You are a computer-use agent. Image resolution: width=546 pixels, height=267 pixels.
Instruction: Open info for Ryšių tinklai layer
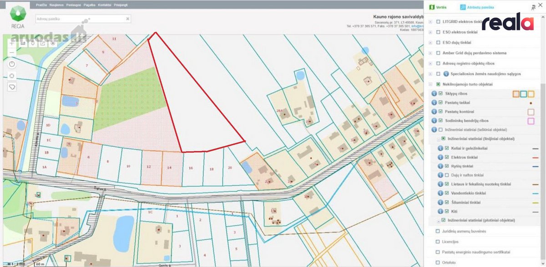(x=440, y=166)
